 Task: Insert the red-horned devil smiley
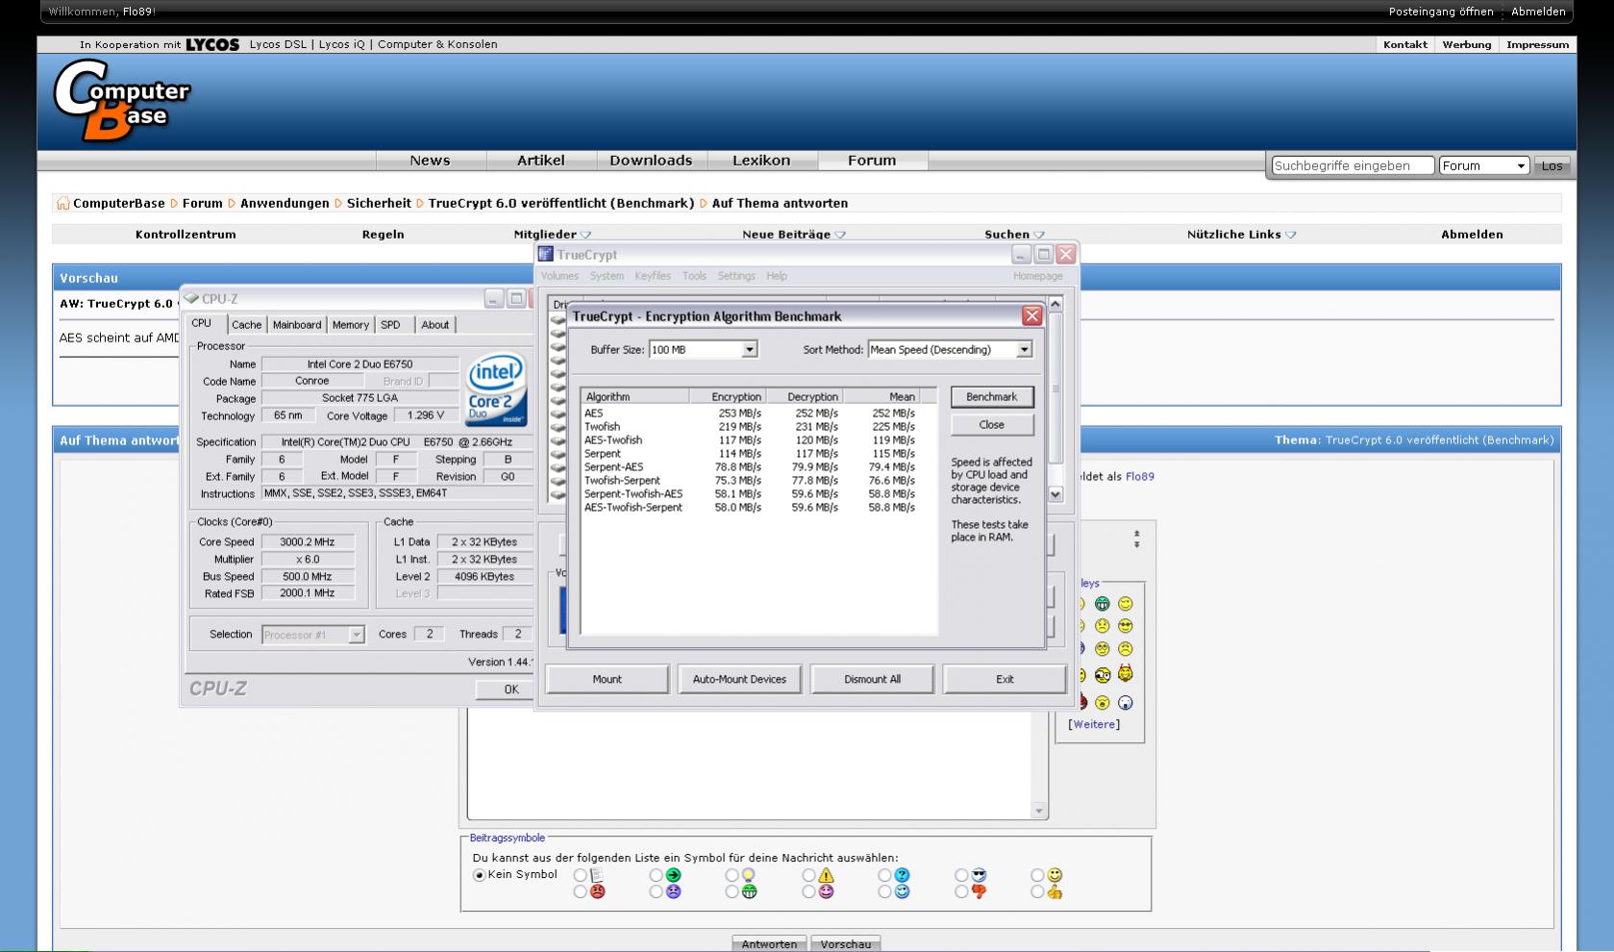point(1125,673)
